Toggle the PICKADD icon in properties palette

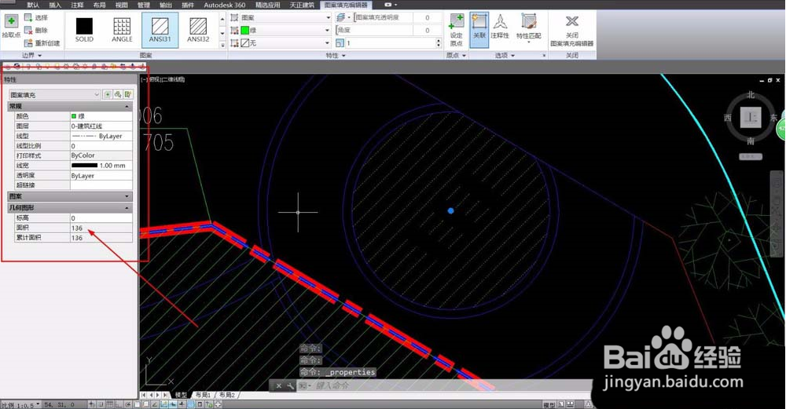point(107,95)
